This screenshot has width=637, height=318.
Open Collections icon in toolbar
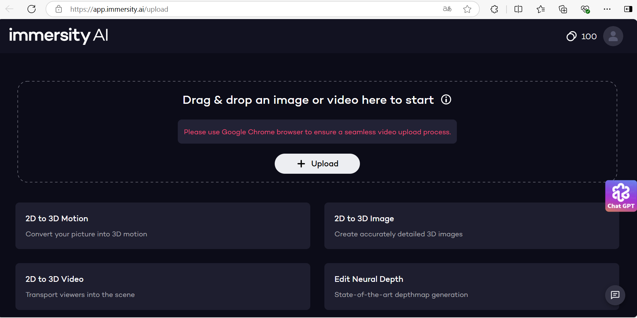563,9
